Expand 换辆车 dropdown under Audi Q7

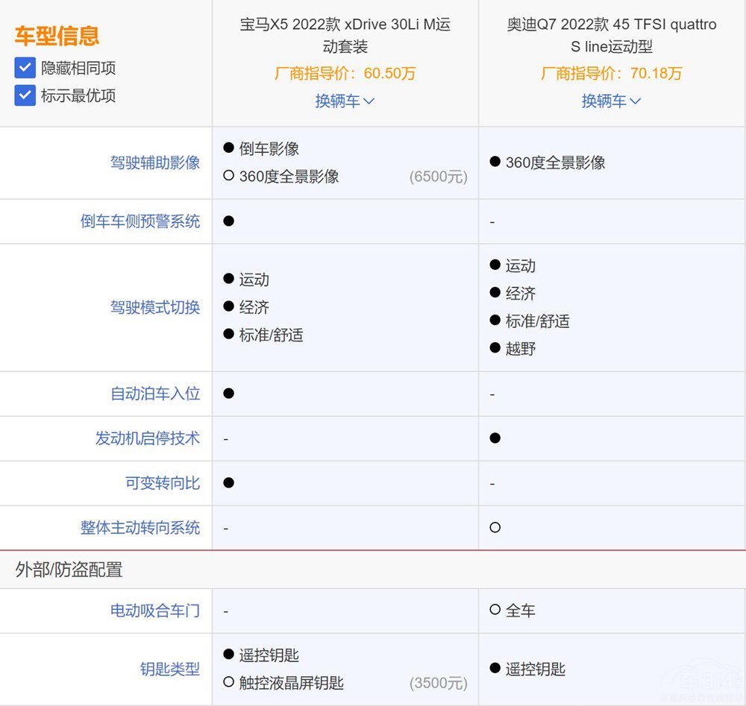coord(611,101)
